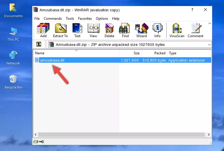Go up one folder level
The width and height of the screenshot is (224, 151).
(39, 44)
